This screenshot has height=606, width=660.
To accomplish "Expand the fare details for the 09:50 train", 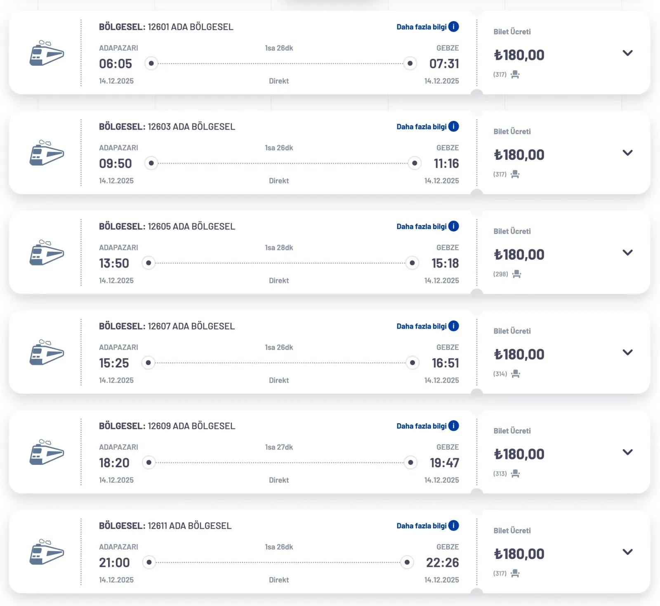I will [x=627, y=153].
